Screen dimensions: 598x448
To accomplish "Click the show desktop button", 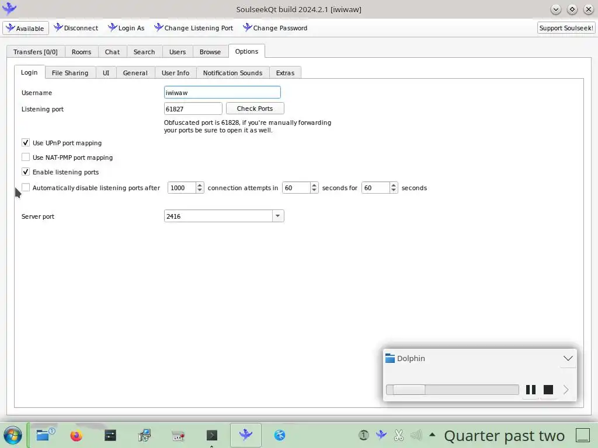I will pos(583,435).
